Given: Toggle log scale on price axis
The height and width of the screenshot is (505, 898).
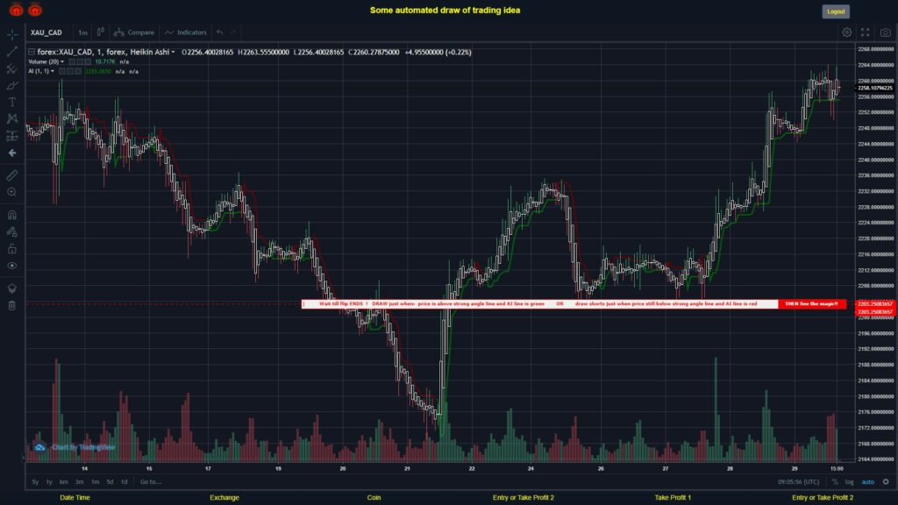Looking at the screenshot, I should (849, 482).
